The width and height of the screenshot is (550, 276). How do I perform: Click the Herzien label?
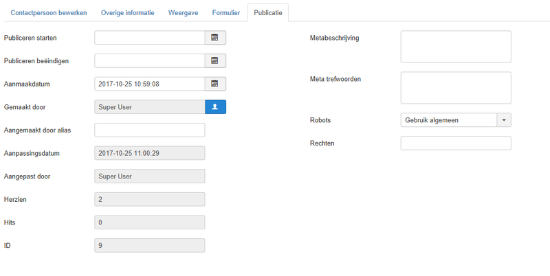pos(15,200)
